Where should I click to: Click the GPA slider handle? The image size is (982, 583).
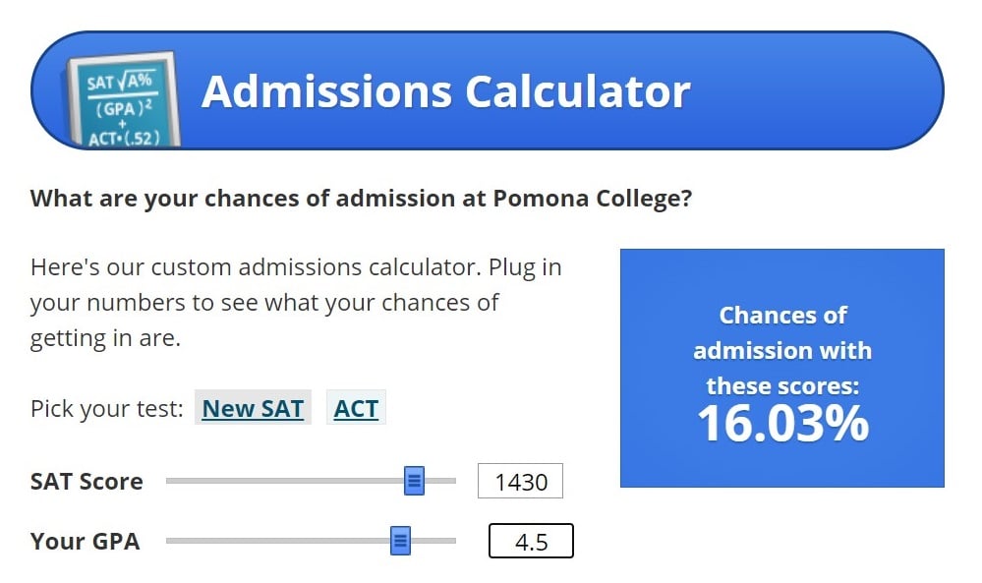click(x=401, y=541)
